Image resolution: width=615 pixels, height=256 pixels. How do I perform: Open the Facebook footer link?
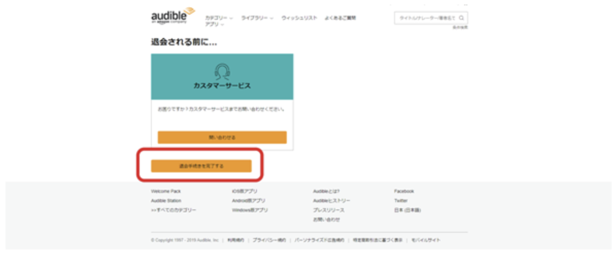point(404,191)
